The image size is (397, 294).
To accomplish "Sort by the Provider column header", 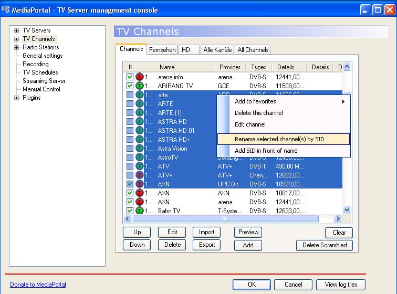I will point(229,67).
